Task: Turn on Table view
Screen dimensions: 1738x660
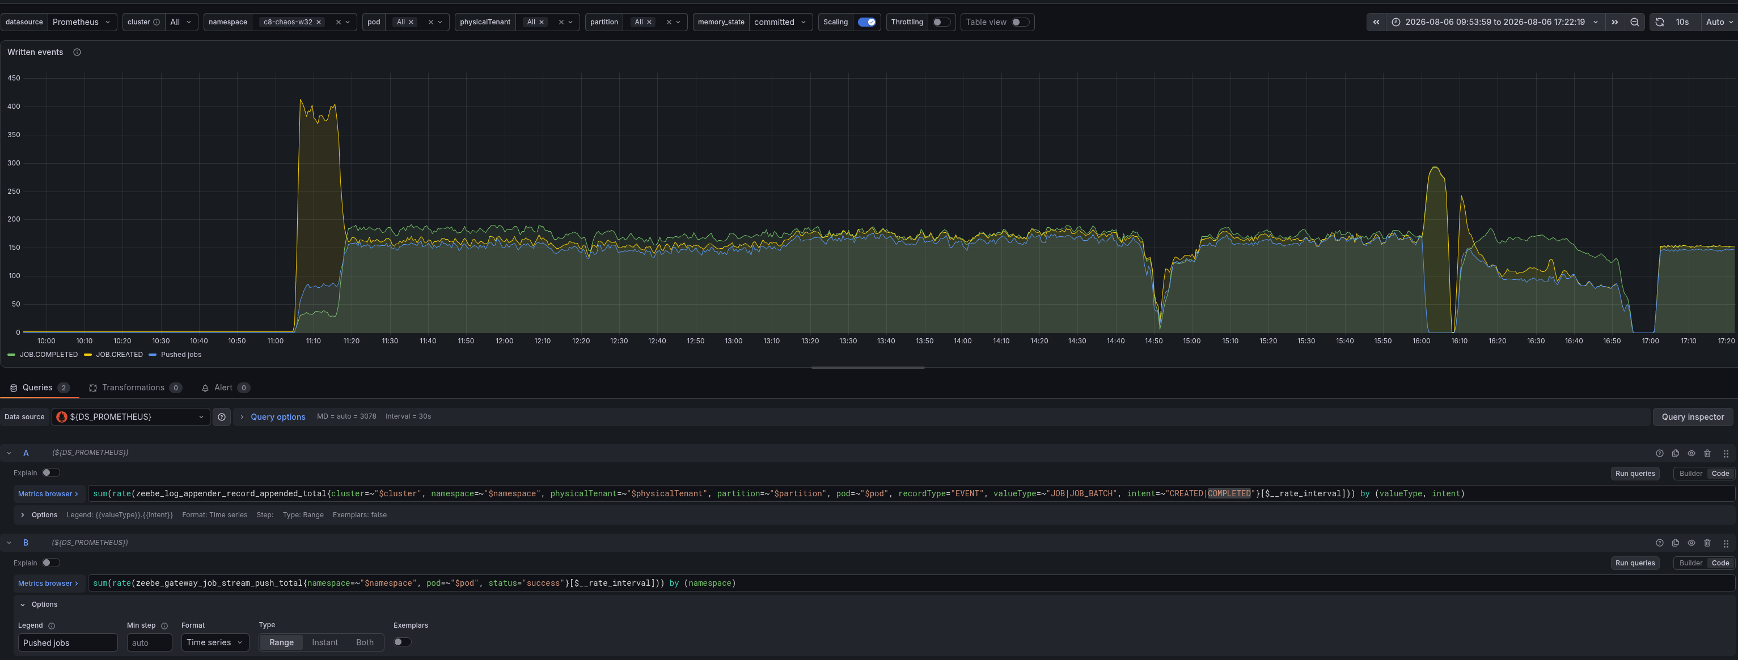Action: (1020, 22)
